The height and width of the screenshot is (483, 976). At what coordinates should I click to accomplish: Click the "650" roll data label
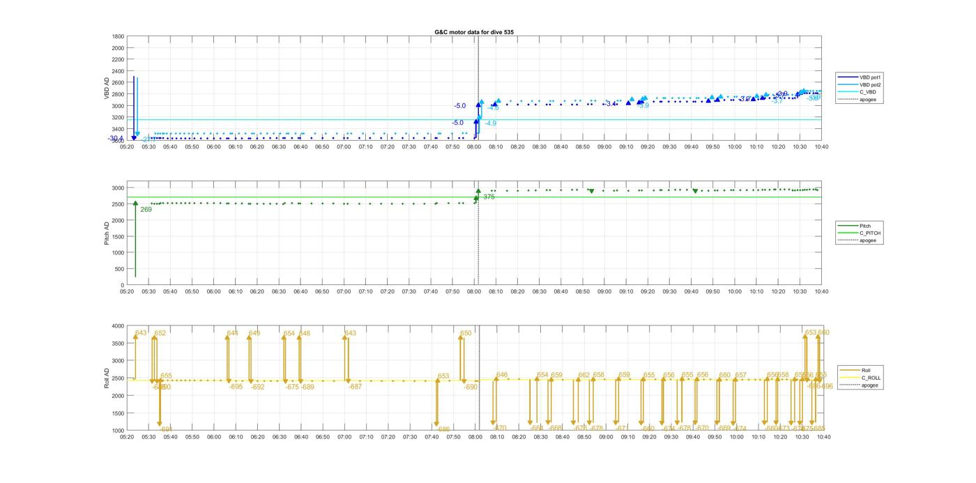click(x=466, y=333)
